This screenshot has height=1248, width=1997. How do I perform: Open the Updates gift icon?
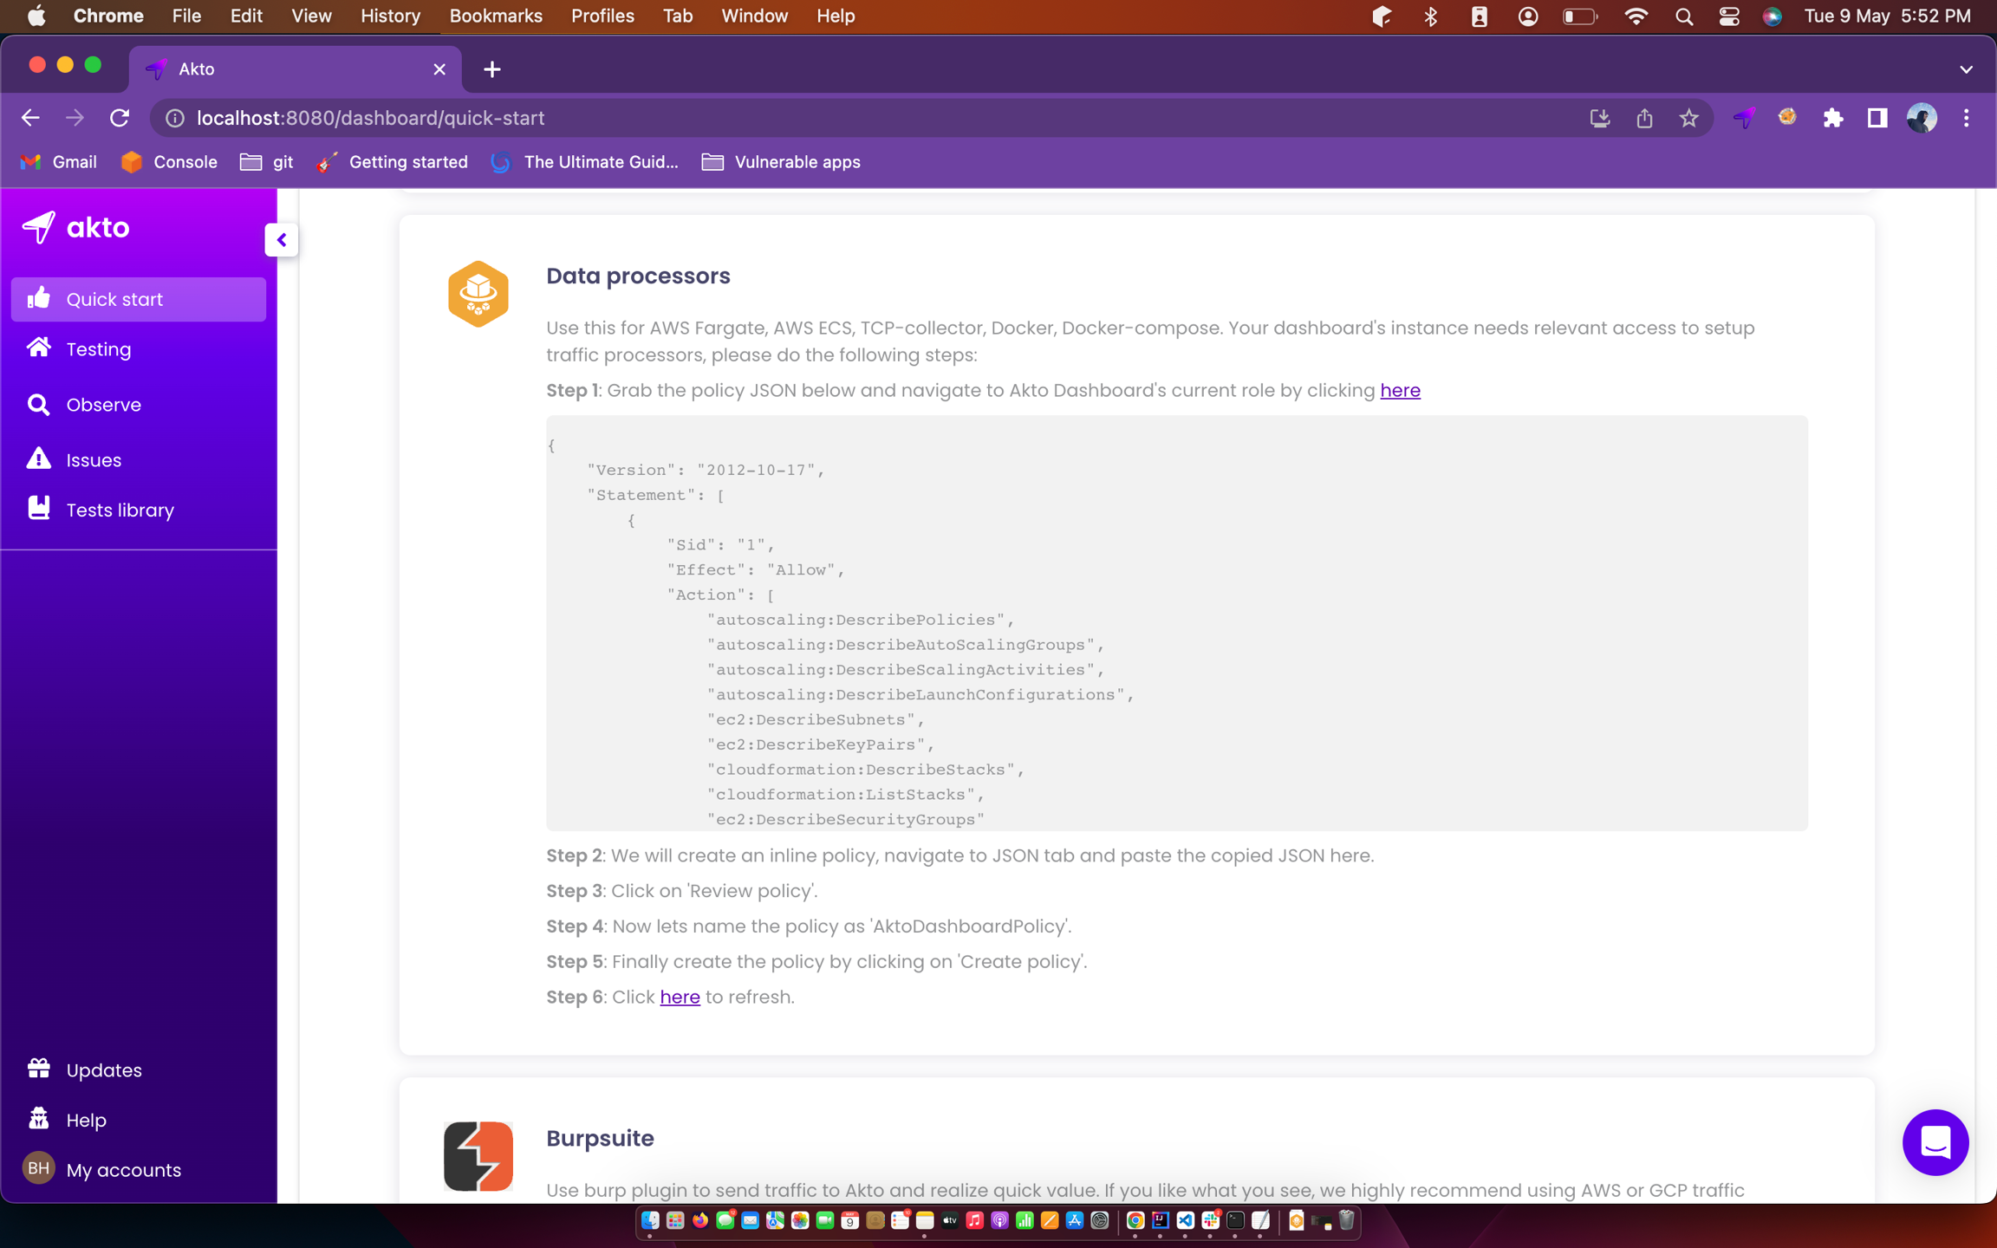point(103,1070)
